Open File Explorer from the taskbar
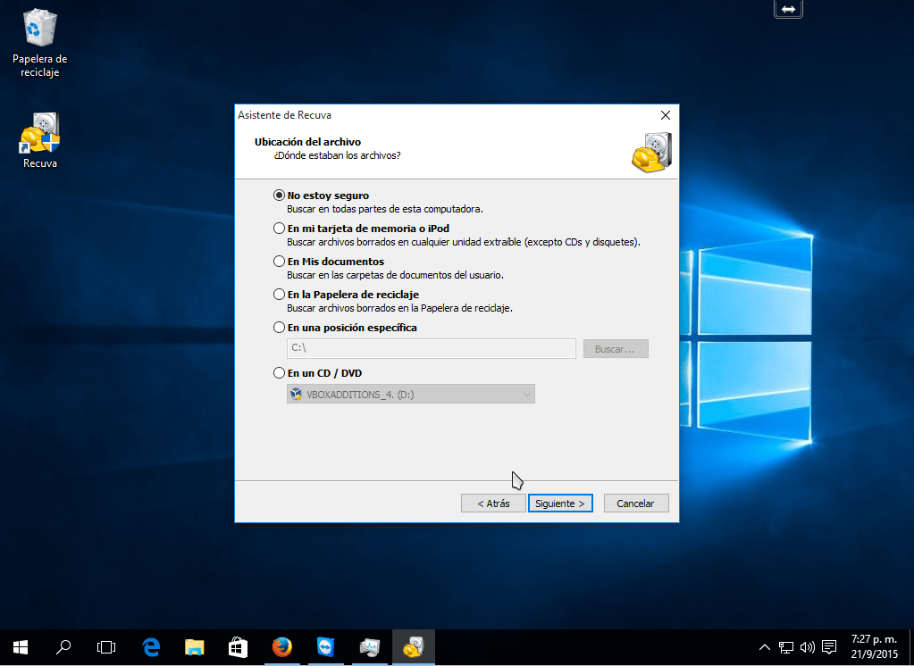The width and height of the screenshot is (914, 666). [195, 646]
